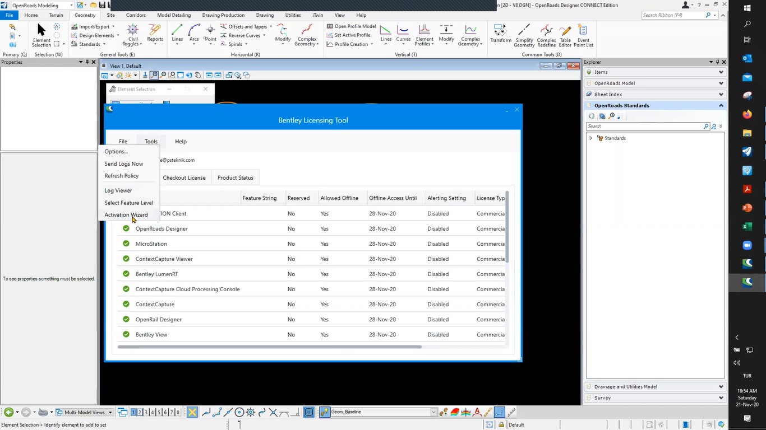Open the Event Point List tool
The height and width of the screenshot is (430, 766).
(583, 35)
